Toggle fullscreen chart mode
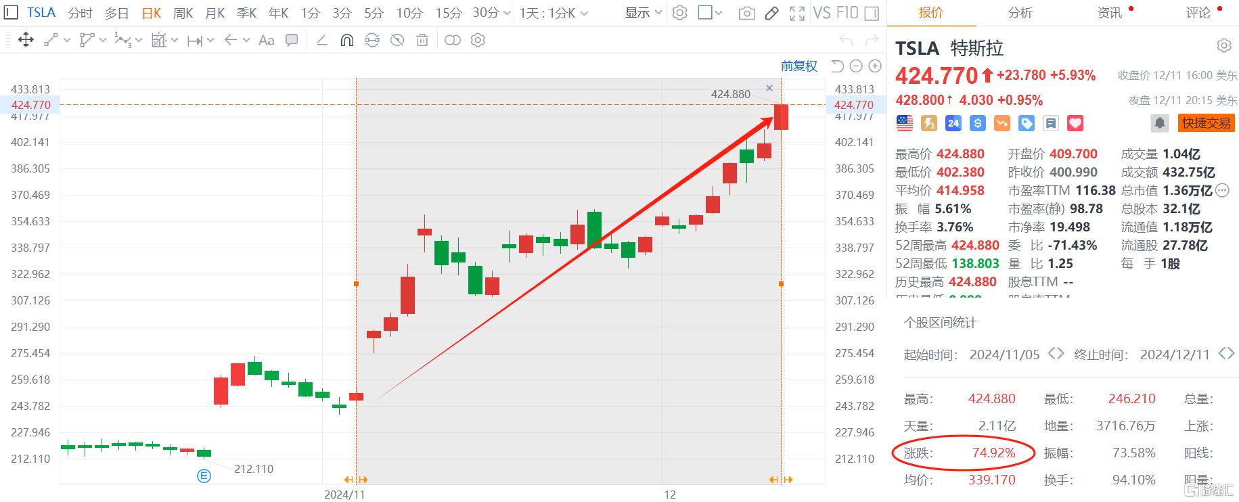 pos(798,14)
